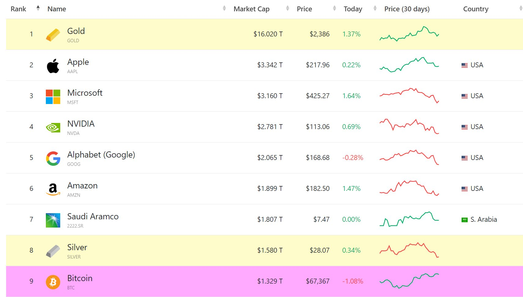Click the Saudi Aramco logo icon
The height and width of the screenshot is (297, 523).
(x=53, y=220)
